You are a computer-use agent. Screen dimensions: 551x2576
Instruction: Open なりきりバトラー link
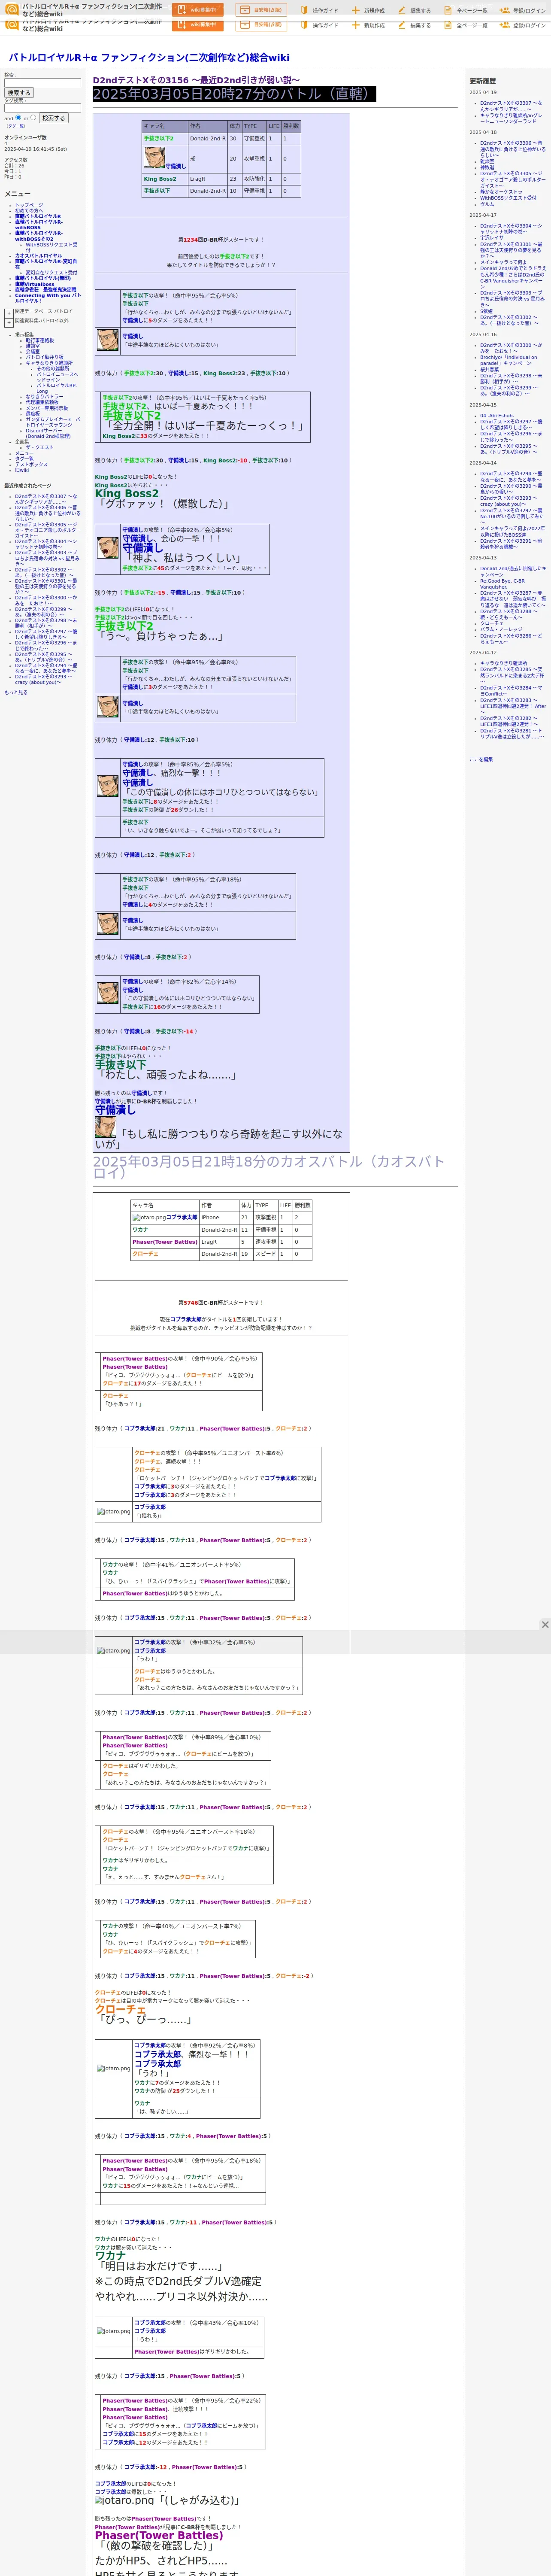tap(44, 397)
